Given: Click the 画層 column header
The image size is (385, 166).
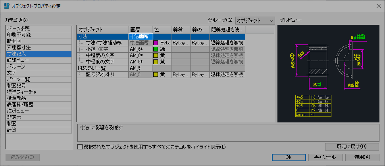Looking at the screenshot, I should point(141,30).
